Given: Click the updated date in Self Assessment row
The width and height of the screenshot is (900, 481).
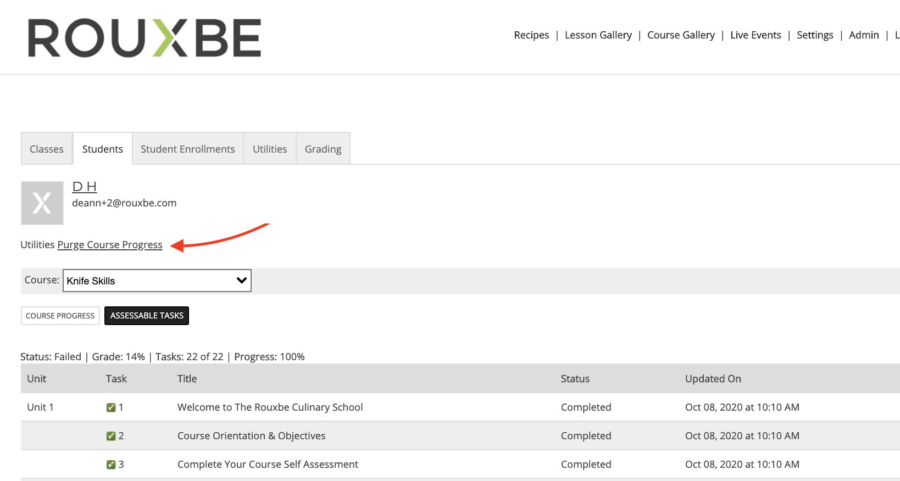Looking at the screenshot, I should point(742,465).
